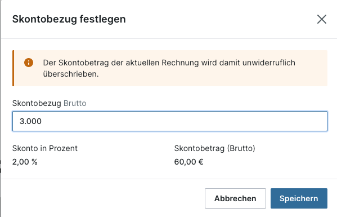Screen dimensions: 337x217
Task: Click the dimmed page edge behind dialog
Action: click(1, 108)
